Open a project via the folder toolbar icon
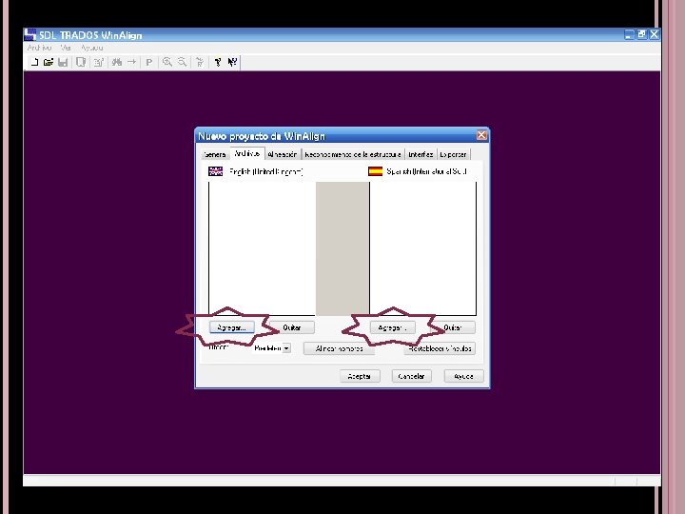This screenshot has width=685, height=514. (x=49, y=62)
